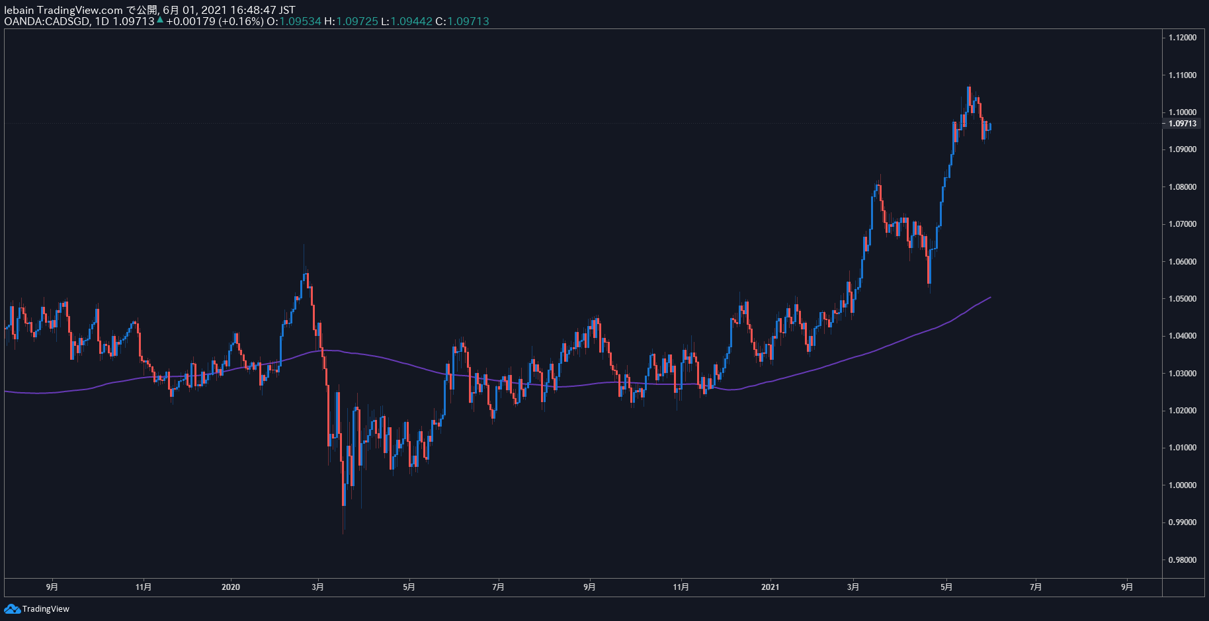Viewport: 1209px width, 621px height.
Task: Click the 1.11000 price axis label
Action: pos(1183,75)
